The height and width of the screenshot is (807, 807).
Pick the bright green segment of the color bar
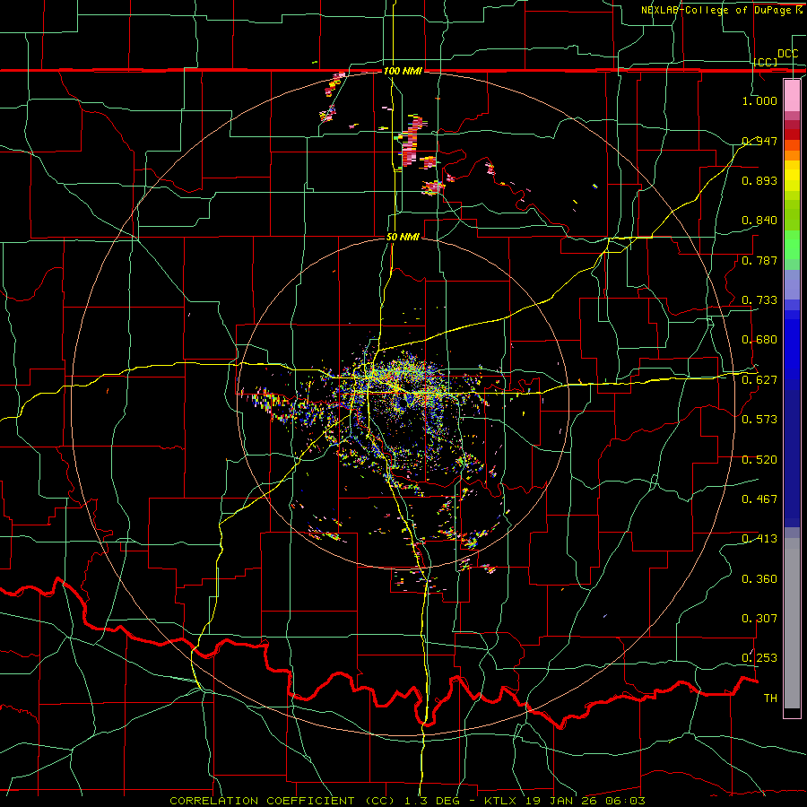point(792,245)
